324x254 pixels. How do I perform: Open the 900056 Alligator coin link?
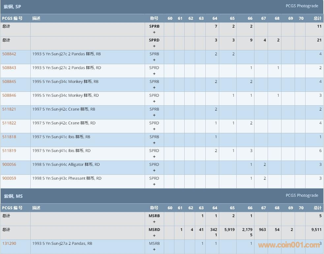tap(9, 165)
